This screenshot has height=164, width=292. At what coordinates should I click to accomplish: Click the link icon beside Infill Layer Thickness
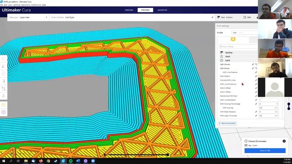[256, 116]
